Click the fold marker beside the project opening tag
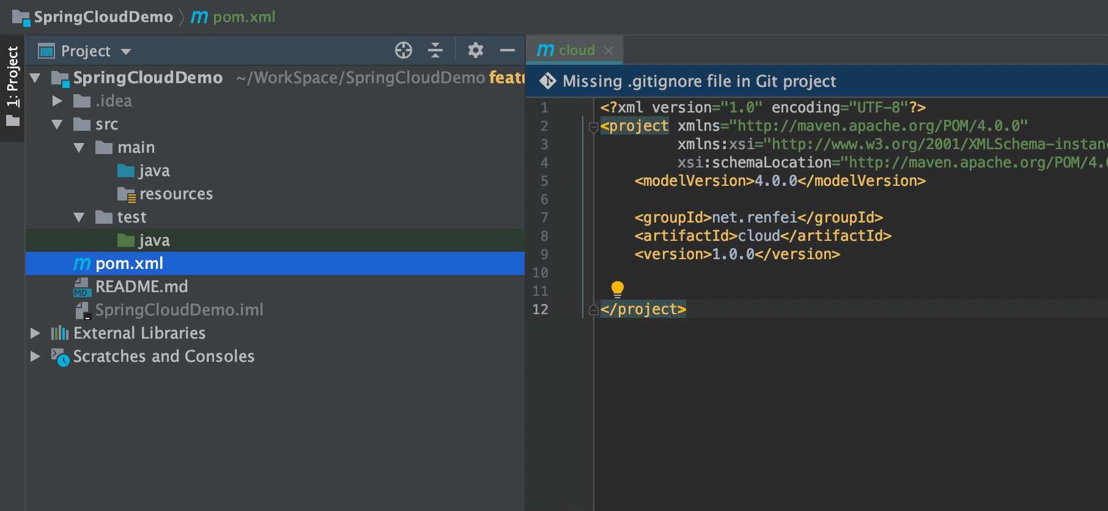The image size is (1108, 511). 593,127
